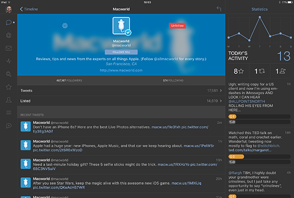294x198 pixels.
Task: Open the @allmacworld mention in bio
Action: coord(166,59)
